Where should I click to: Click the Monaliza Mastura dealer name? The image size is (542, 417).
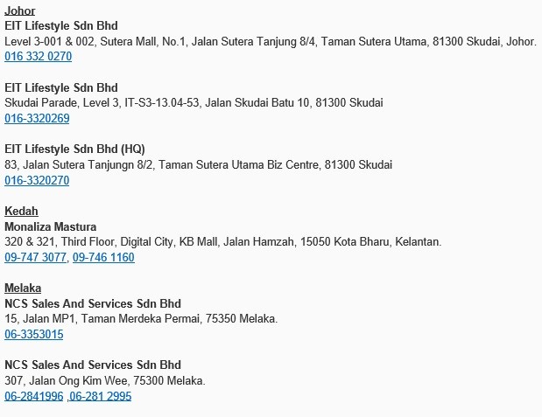[x=51, y=226]
